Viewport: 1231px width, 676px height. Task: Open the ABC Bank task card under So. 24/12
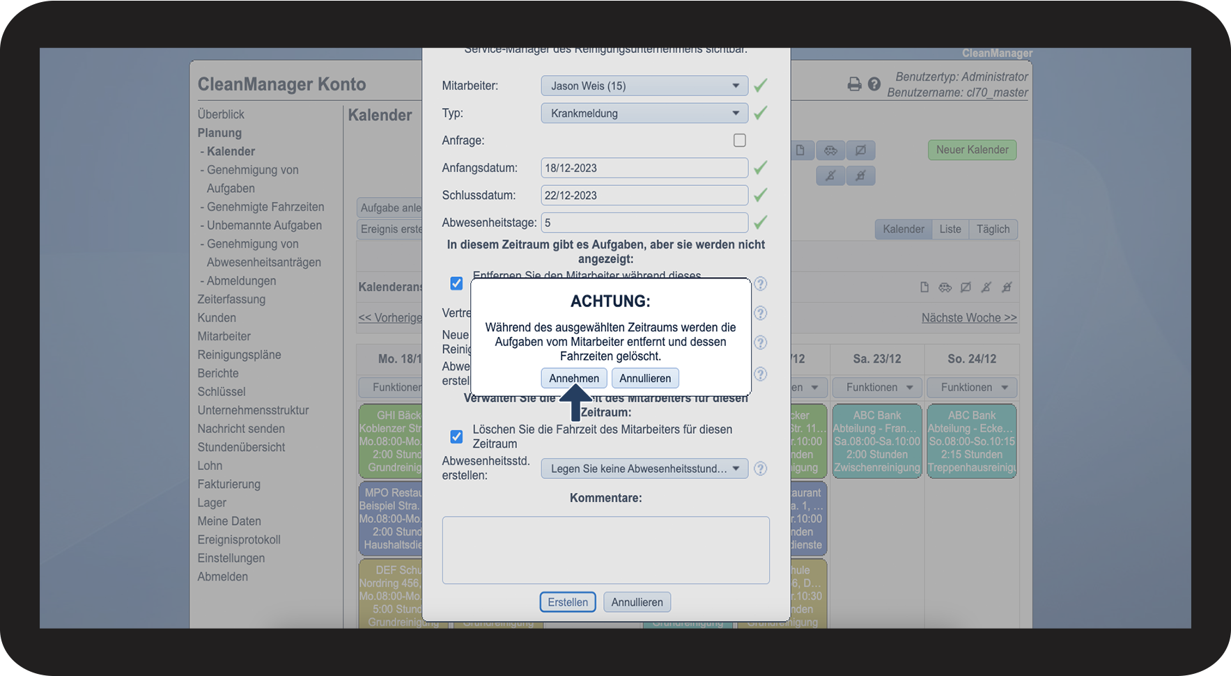pyautogui.click(x=972, y=441)
